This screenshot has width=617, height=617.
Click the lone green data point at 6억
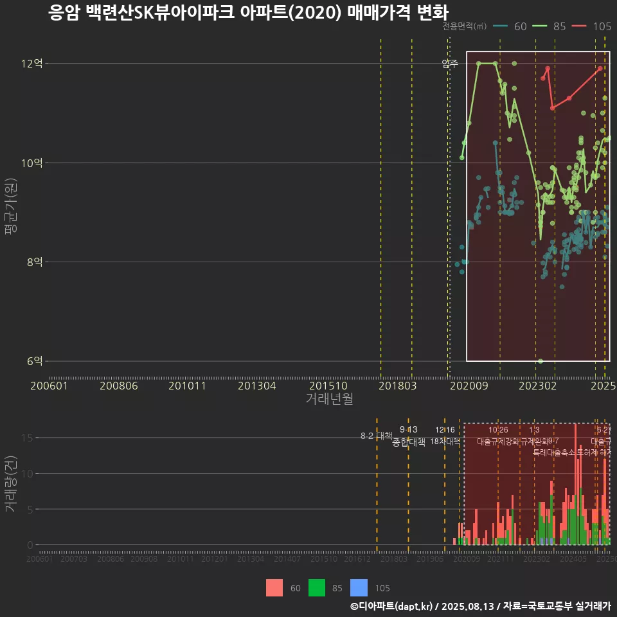click(x=541, y=361)
